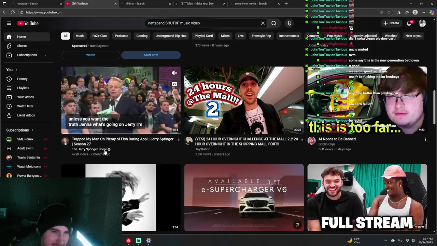Open Shorts in the sidebar

coord(27,46)
